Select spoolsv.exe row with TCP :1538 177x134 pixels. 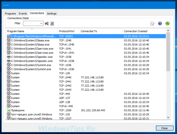click(x=86, y=57)
